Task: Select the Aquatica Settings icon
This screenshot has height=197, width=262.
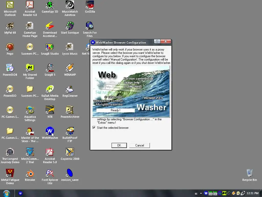Action: tap(30, 114)
